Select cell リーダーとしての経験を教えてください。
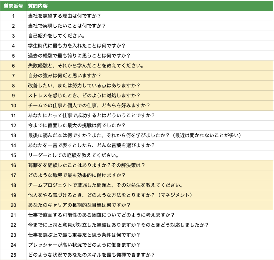The image size is (274, 260). click(150, 155)
